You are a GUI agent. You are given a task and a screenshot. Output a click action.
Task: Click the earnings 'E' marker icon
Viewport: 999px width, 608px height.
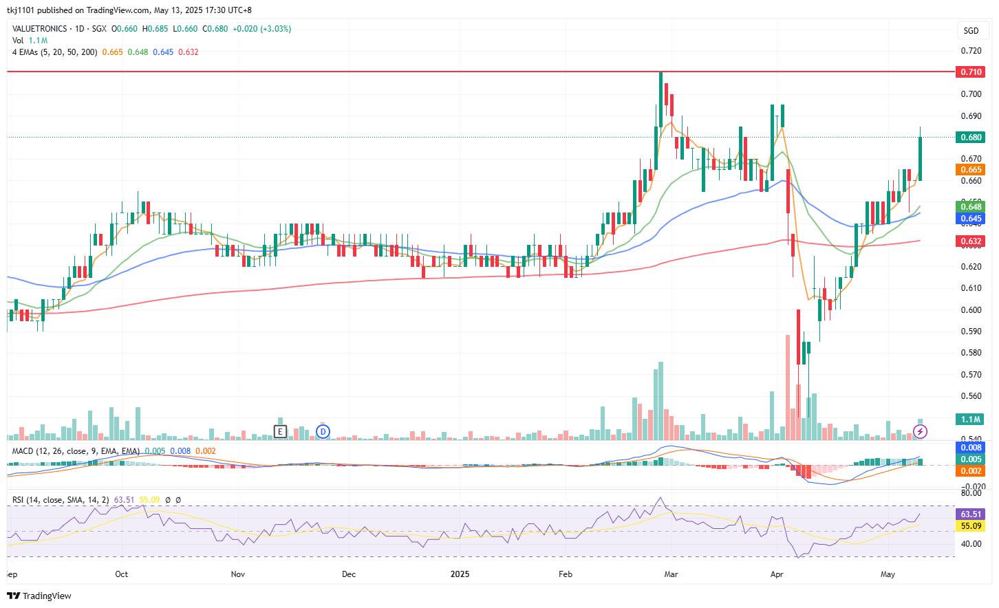click(280, 432)
